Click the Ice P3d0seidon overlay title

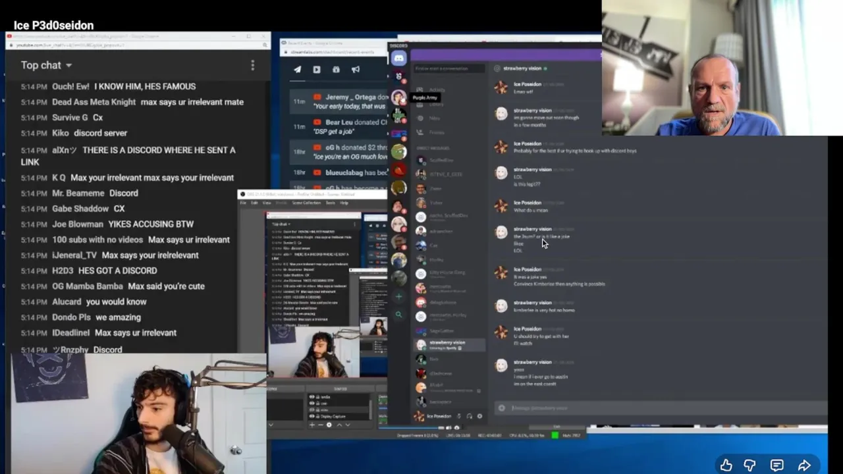53,25
